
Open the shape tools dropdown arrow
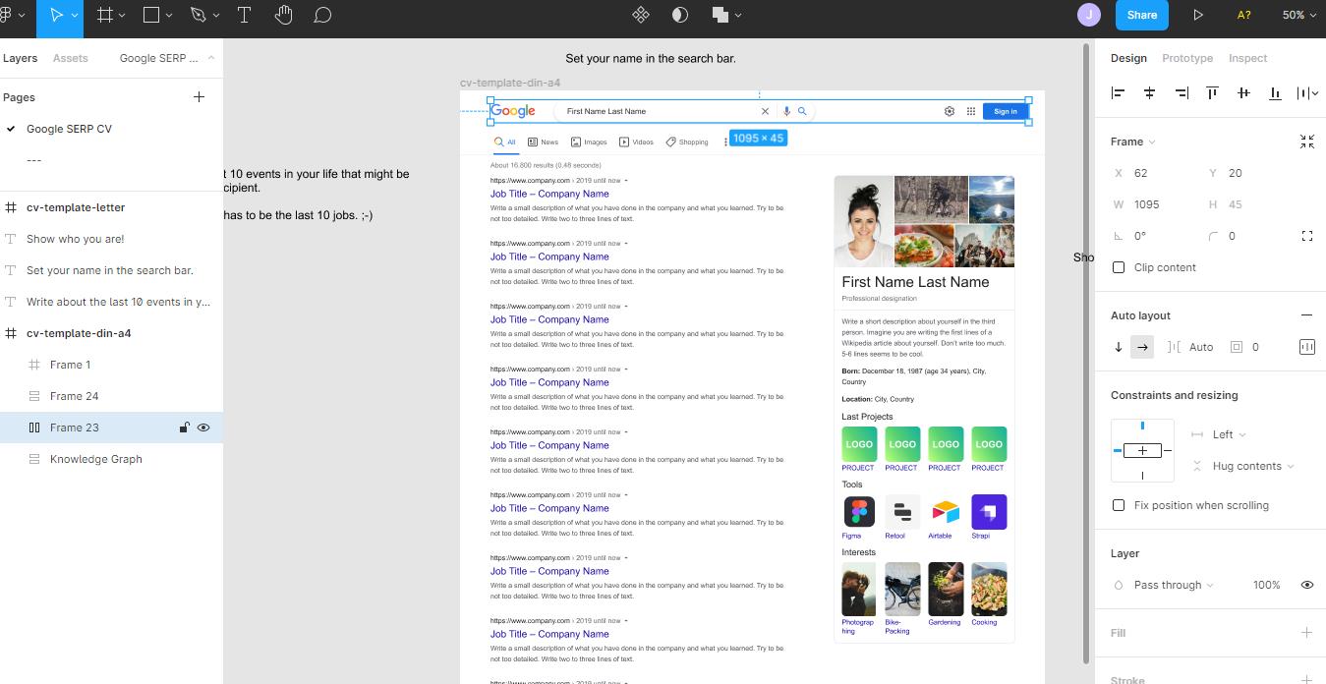(x=169, y=15)
